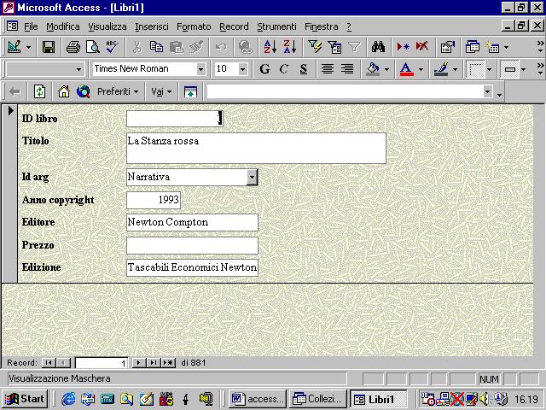Open the Modifica menu

click(63, 26)
